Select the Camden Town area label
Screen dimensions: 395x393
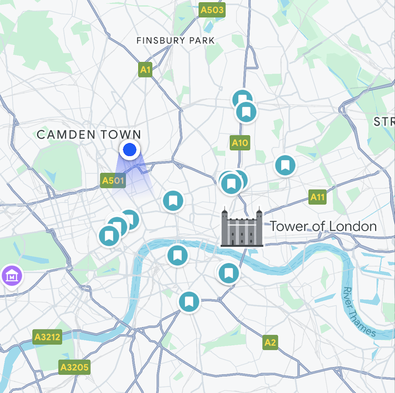(89, 134)
